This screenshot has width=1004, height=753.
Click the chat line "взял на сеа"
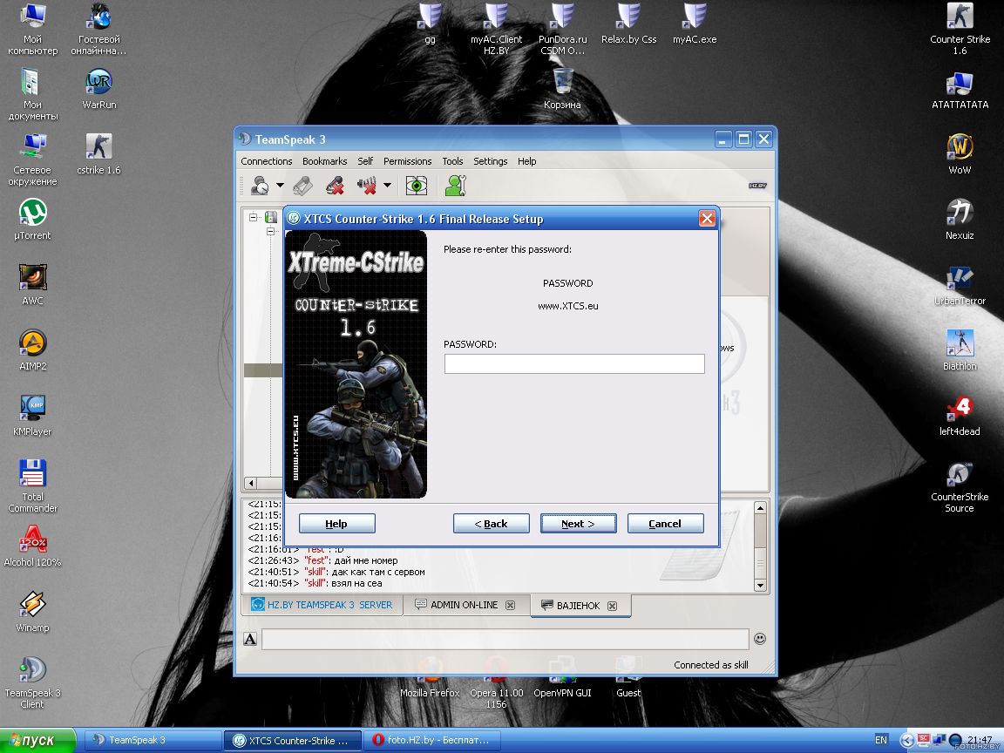[x=356, y=583]
